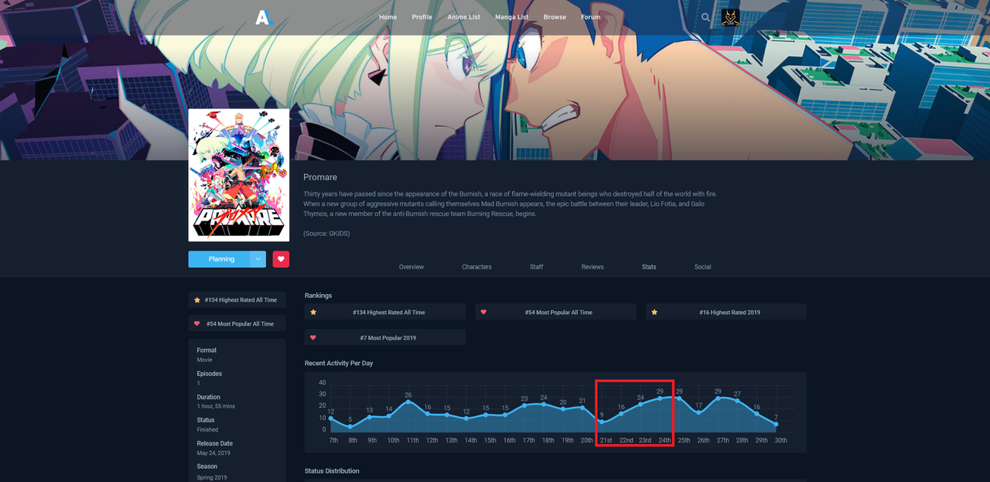Click the 21st data point showing 9

coord(602,422)
